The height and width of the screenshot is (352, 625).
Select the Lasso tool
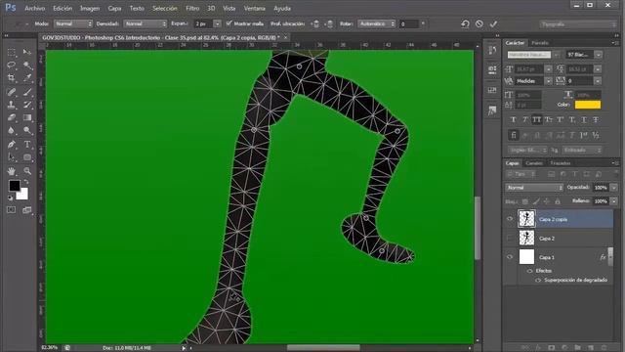point(11,66)
